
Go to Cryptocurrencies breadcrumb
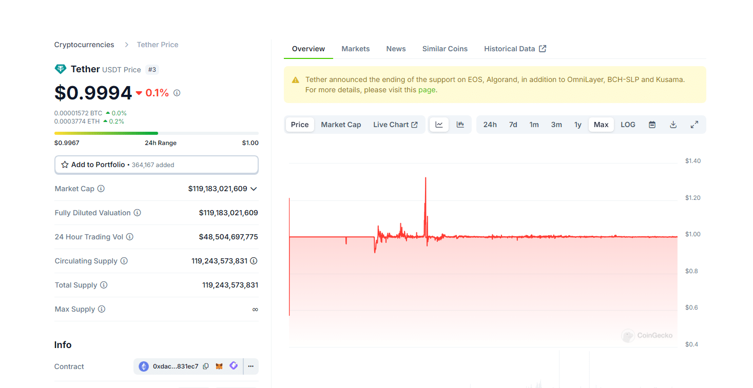click(84, 45)
